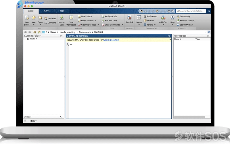Viewport: 230px width, 144px height.
Task: Open the Parallel menu
Action: tap(149, 25)
